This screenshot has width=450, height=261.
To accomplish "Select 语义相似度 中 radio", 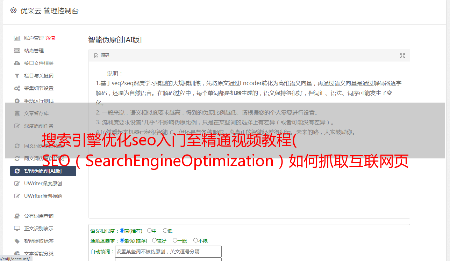I will click(x=149, y=231).
